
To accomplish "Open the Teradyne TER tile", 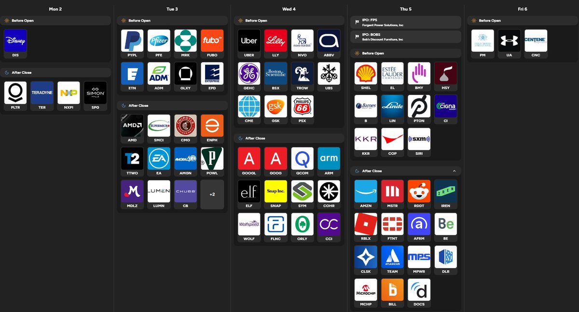I will (42, 95).
